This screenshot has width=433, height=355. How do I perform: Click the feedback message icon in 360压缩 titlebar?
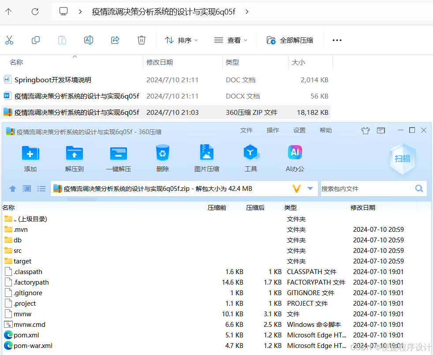pyautogui.click(x=381, y=130)
